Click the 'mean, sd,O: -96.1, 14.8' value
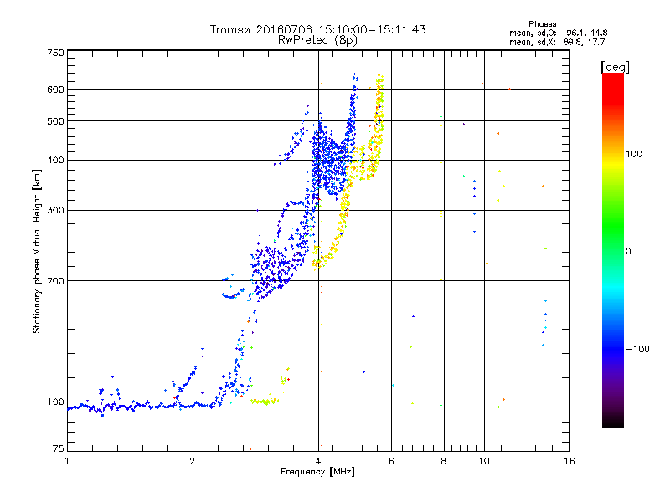The width and height of the screenshot is (670, 502). 558,33
